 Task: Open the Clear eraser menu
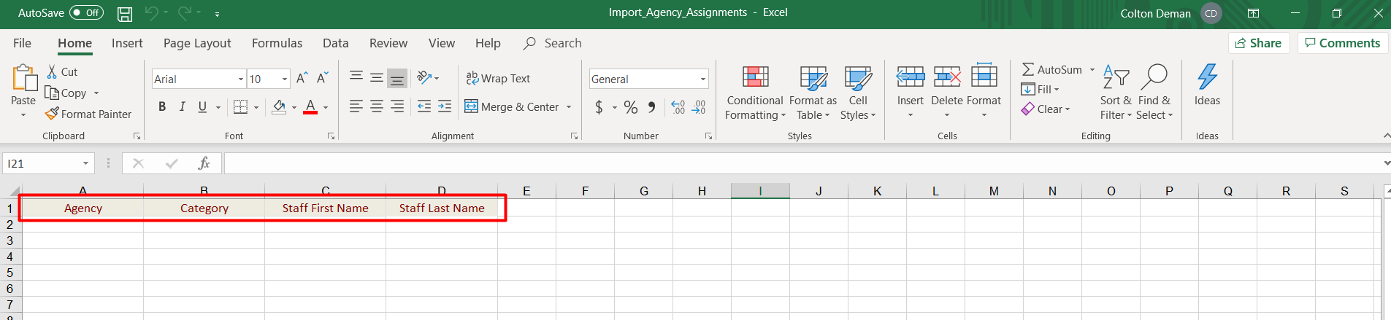(x=1046, y=109)
